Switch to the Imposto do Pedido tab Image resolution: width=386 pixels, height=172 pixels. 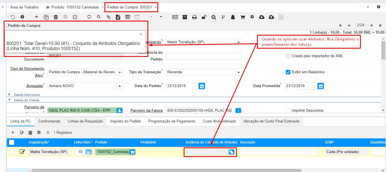[125, 121]
